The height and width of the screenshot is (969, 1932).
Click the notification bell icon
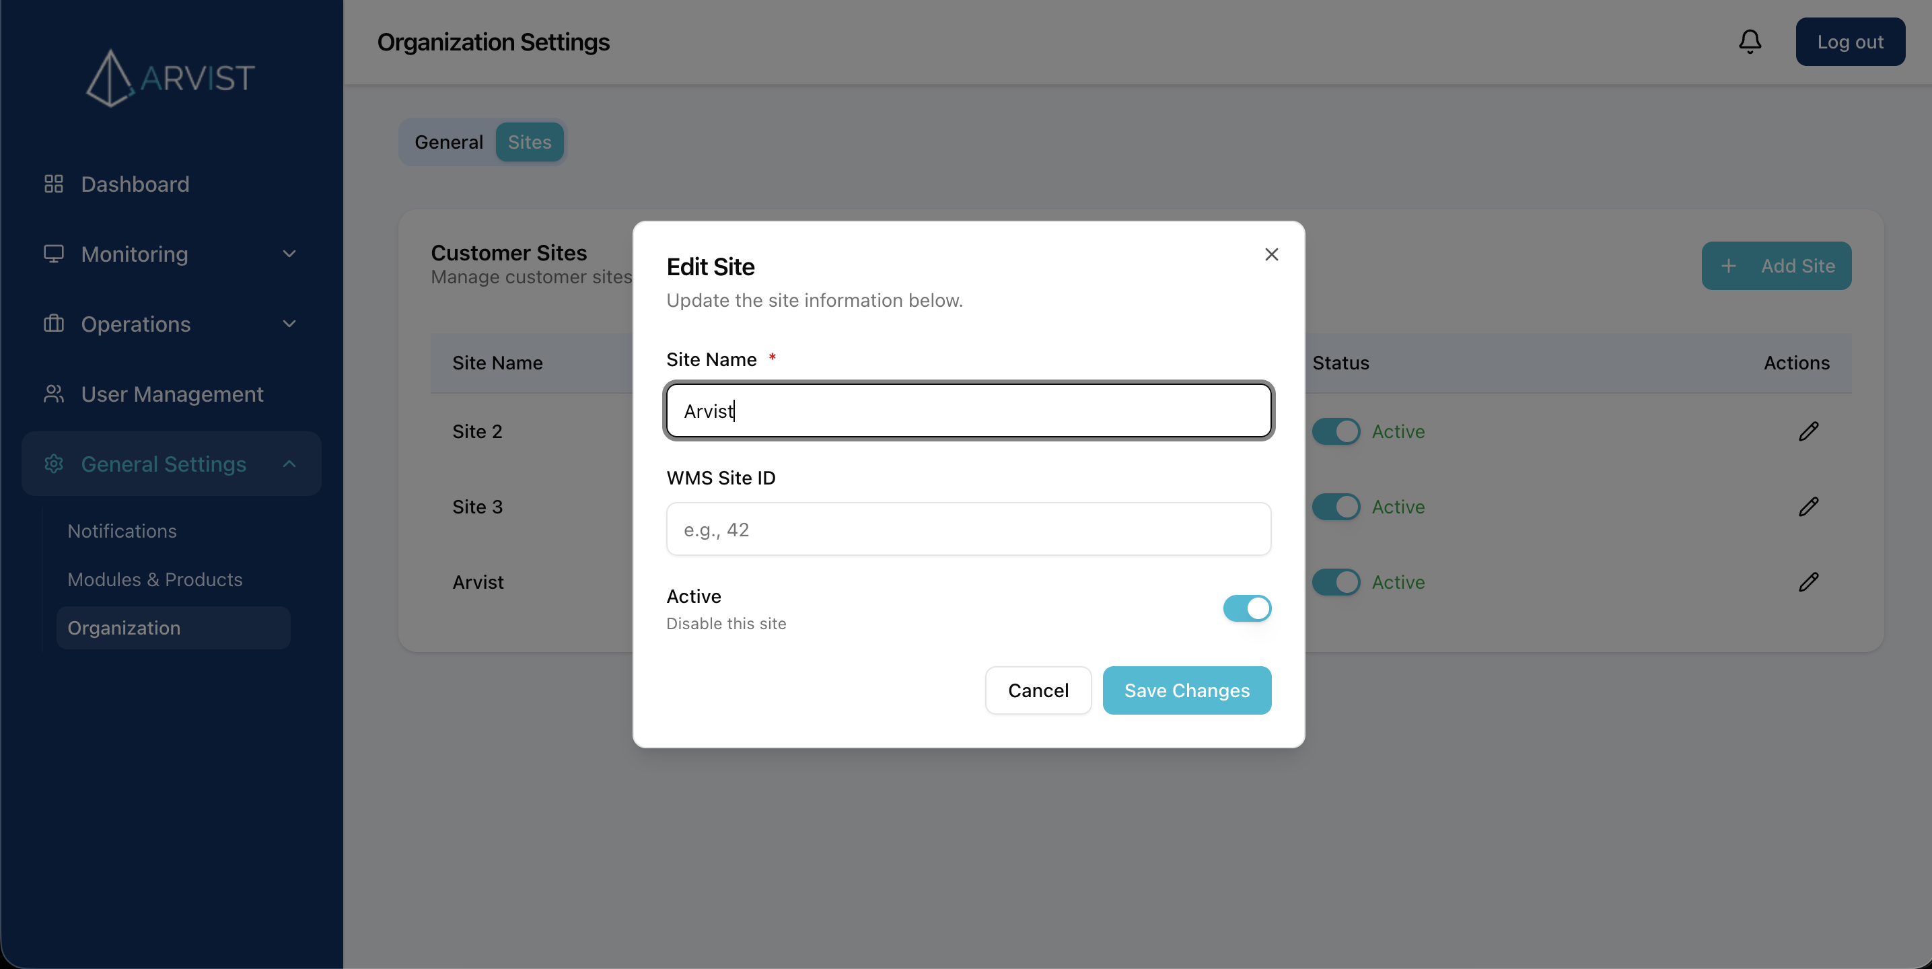click(1750, 41)
